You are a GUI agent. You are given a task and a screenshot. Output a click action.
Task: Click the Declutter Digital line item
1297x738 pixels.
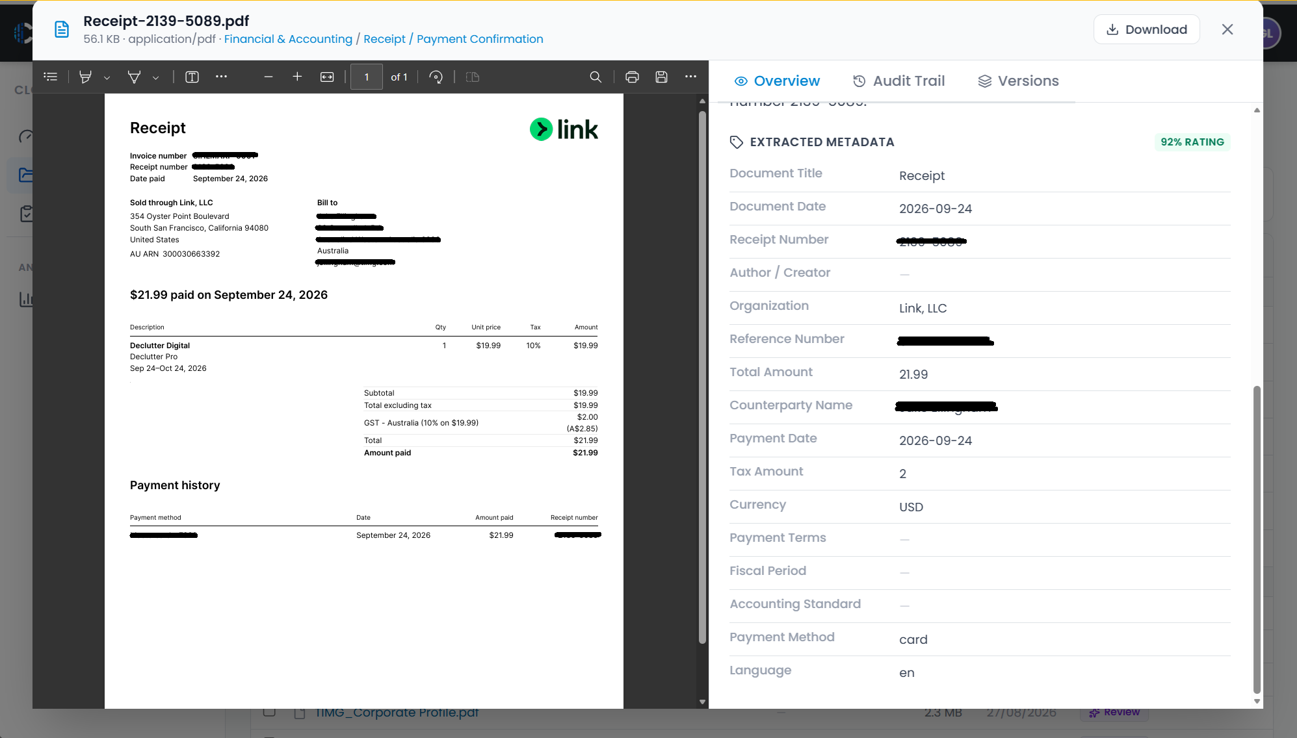coord(160,346)
